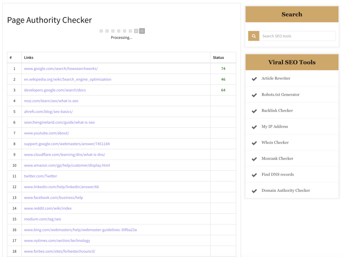Click the active dark progress square
Image resolution: width=343 pixels, height=257 pixels.
[x=142, y=31]
